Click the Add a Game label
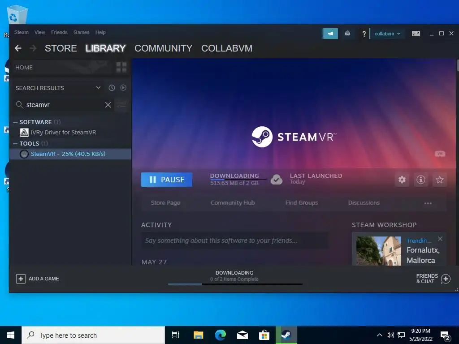The height and width of the screenshot is (344, 459). 43,279
